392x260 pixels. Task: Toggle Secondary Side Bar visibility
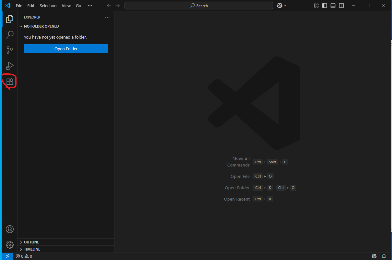pos(341,6)
